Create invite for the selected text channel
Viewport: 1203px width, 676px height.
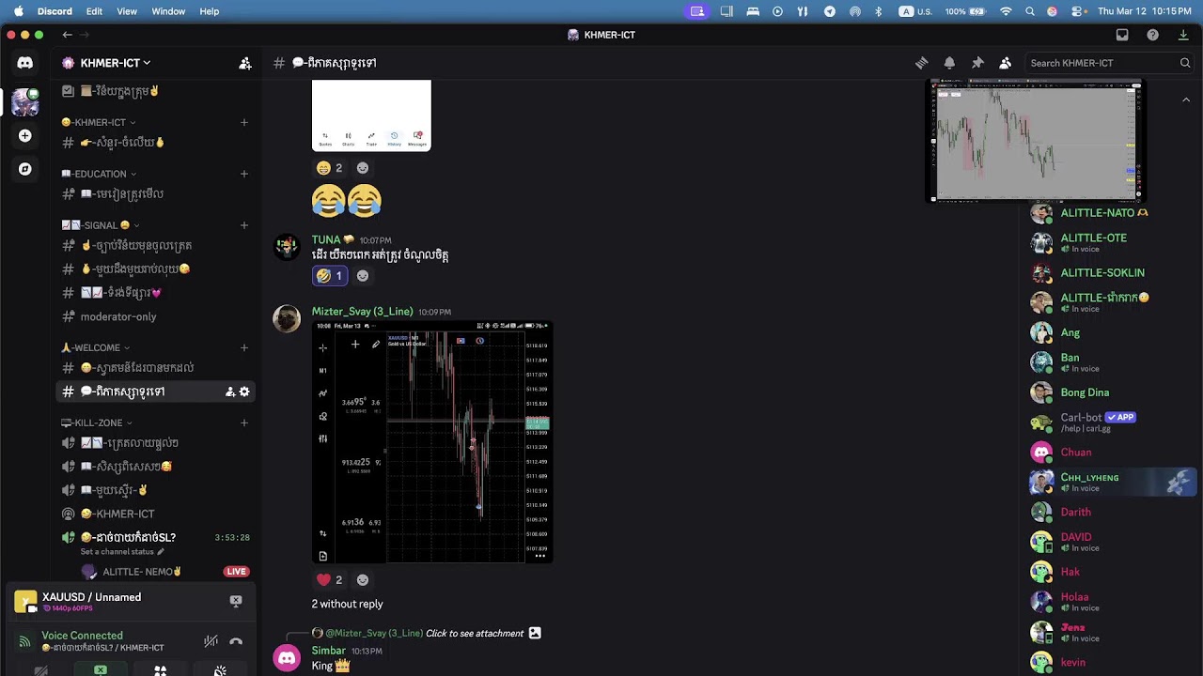(x=230, y=392)
